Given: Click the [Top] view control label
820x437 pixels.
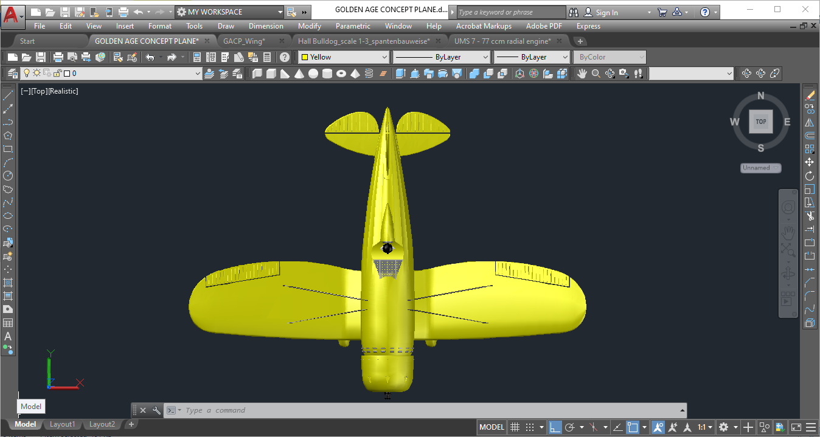Looking at the screenshot, I should pyautogui.click(x=40, y=91).
